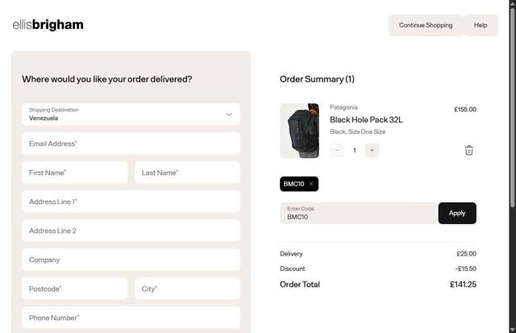Click the Black, Size One Size text

(357, 131)
